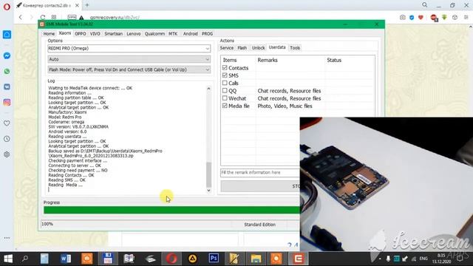473x266 pixels.
Task: Open Photoshop from the taskbar
Action: pos(214,258)
